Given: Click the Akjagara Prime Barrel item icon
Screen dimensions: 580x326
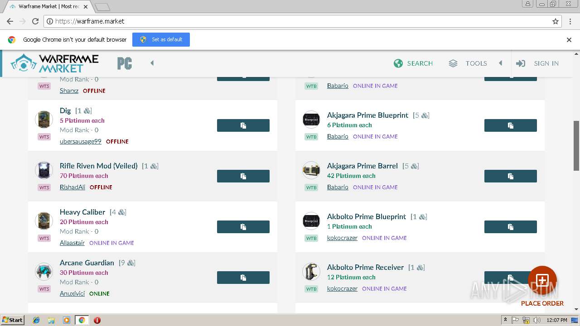Looking at the screenshot, I should click(x=311, y=170).
